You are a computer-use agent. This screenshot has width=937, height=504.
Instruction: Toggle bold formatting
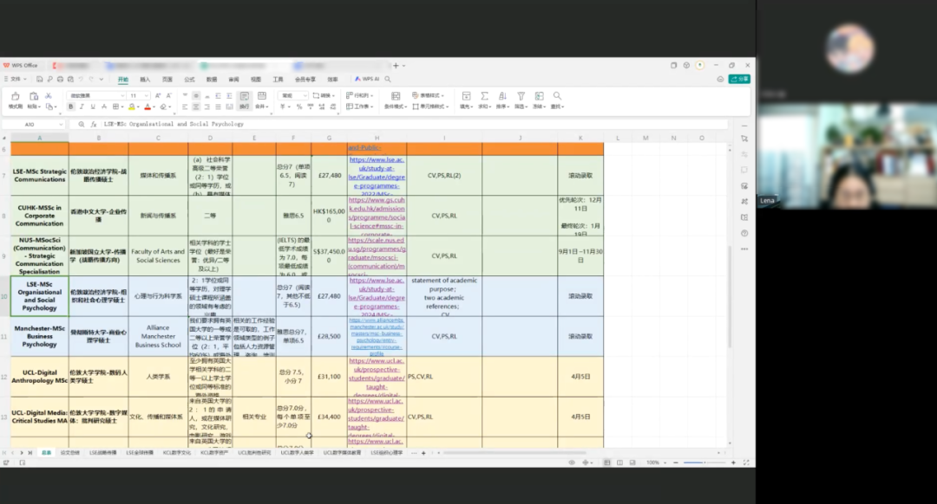[x=71, y=107]
